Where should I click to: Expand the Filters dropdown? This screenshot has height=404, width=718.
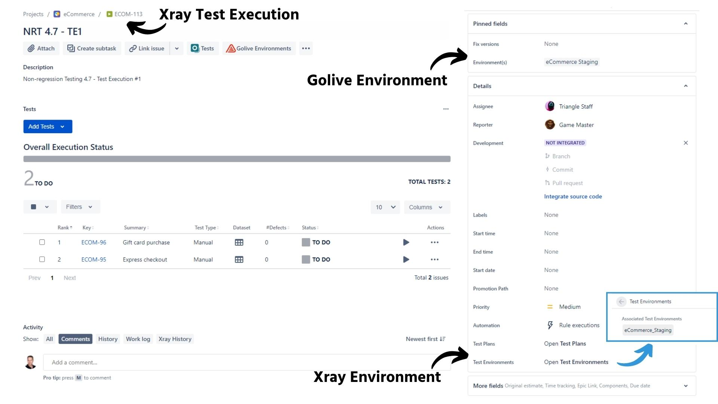pyautogui.click(x=80, y=207)
